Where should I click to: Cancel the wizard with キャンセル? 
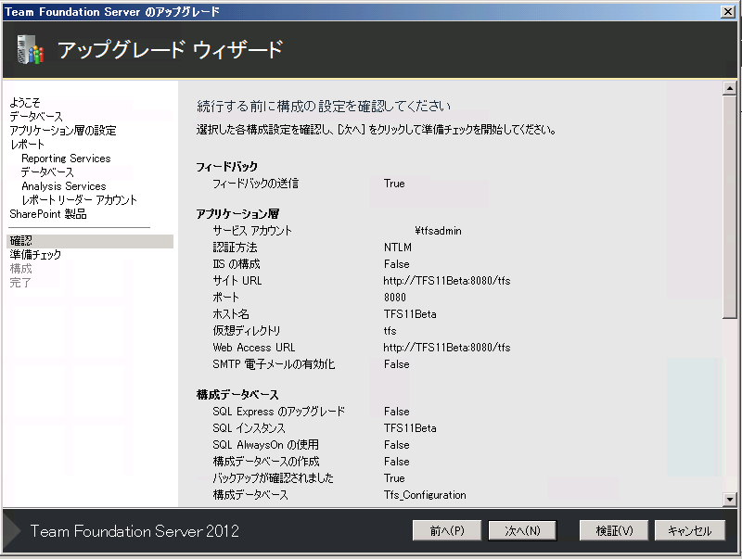point(689,530)
